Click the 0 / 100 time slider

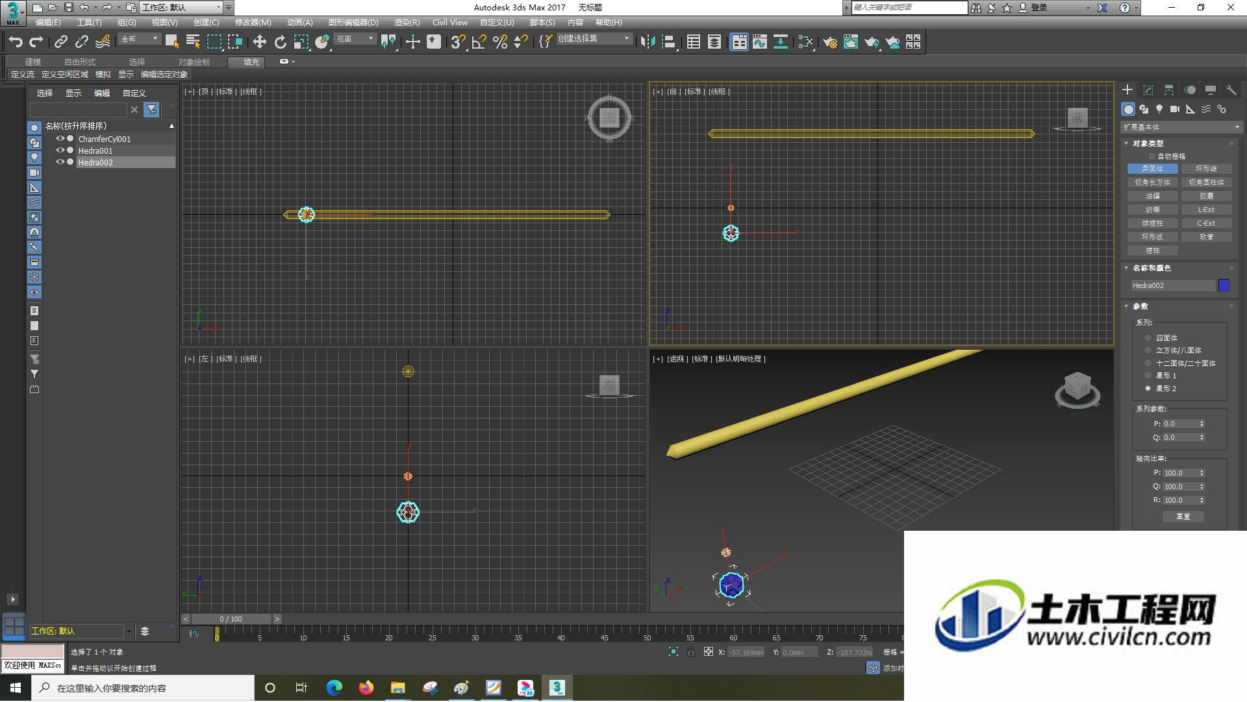[231, 619]
